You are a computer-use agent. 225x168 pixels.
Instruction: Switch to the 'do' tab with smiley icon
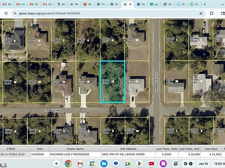181,4
